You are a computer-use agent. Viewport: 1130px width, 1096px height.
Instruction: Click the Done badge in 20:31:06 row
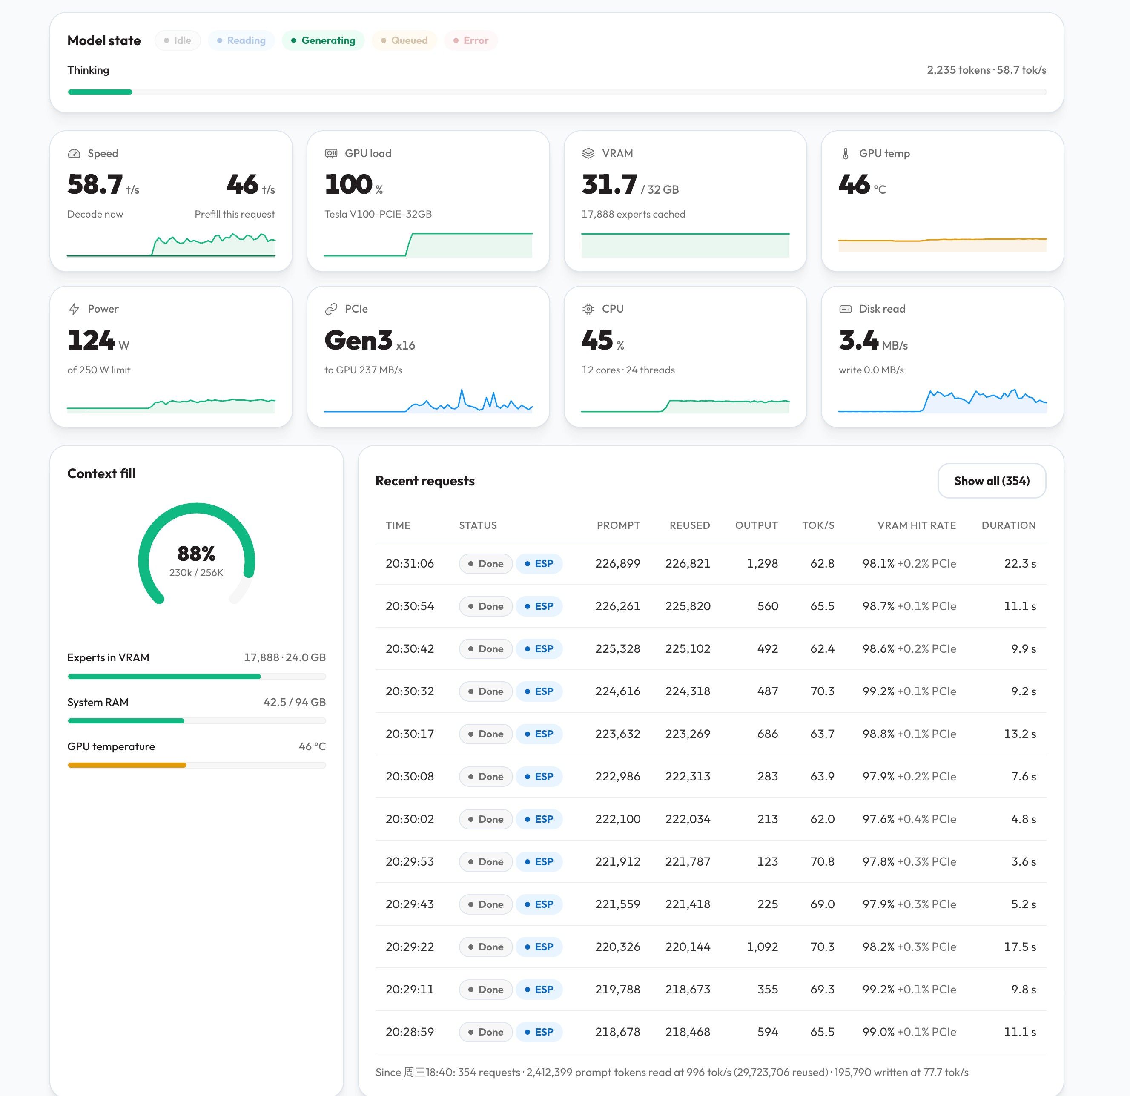click(485, 564)
